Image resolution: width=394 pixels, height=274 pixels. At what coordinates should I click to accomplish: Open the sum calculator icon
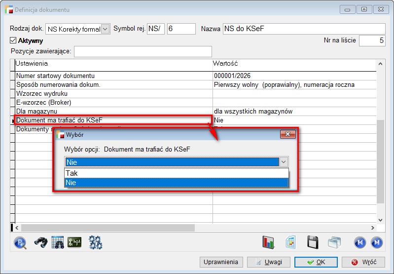click(x=74, y=242)
